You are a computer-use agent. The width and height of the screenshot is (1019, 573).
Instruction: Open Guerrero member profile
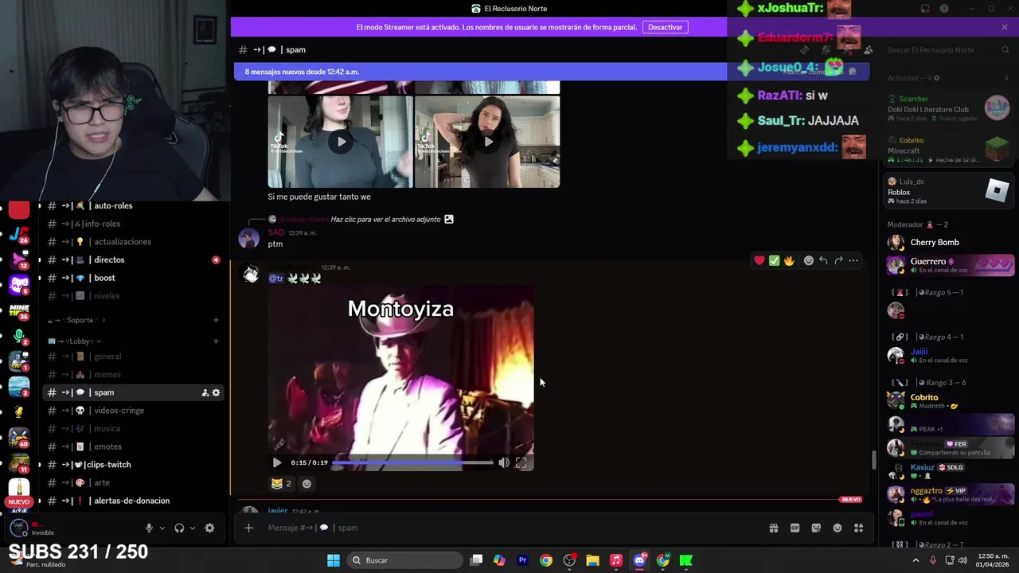tap(949, 264)
